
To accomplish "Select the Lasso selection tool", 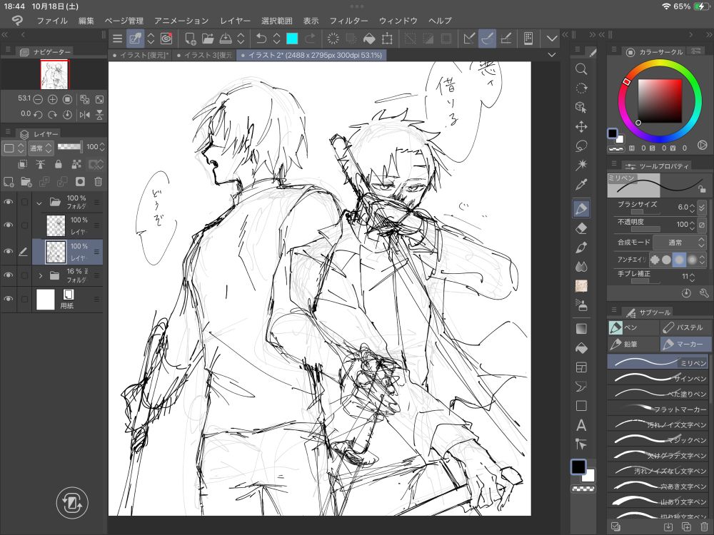I will click(581, 146).
